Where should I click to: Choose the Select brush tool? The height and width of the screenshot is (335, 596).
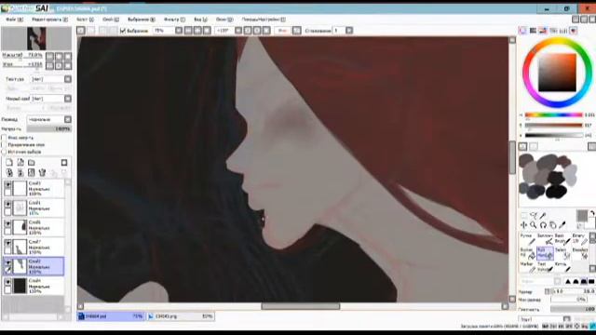coord(562,253)
